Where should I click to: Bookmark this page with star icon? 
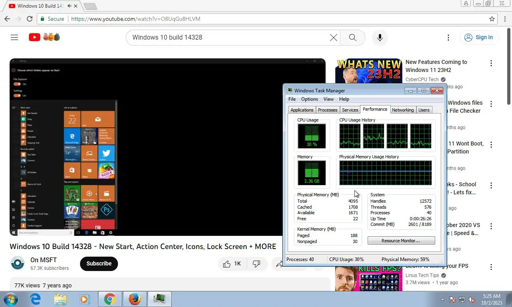coord(492,19)
